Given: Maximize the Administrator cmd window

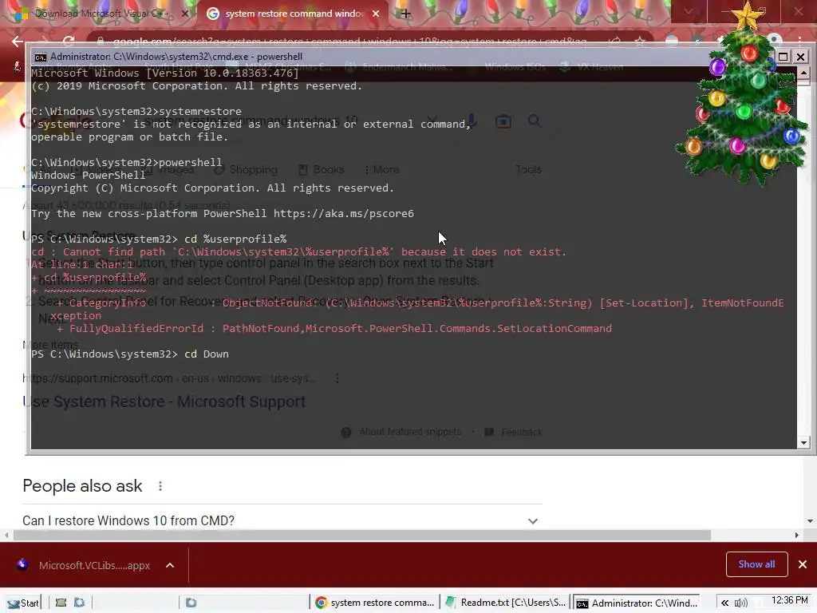Looking at the screenshot, I should tap(783, 57).
